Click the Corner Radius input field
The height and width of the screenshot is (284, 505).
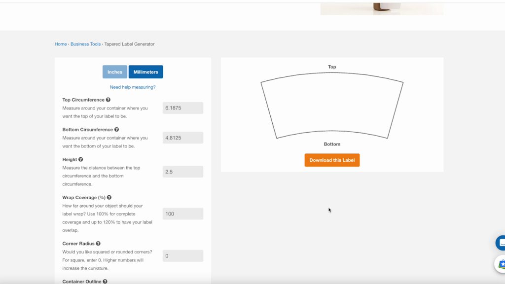coord(183,256)
